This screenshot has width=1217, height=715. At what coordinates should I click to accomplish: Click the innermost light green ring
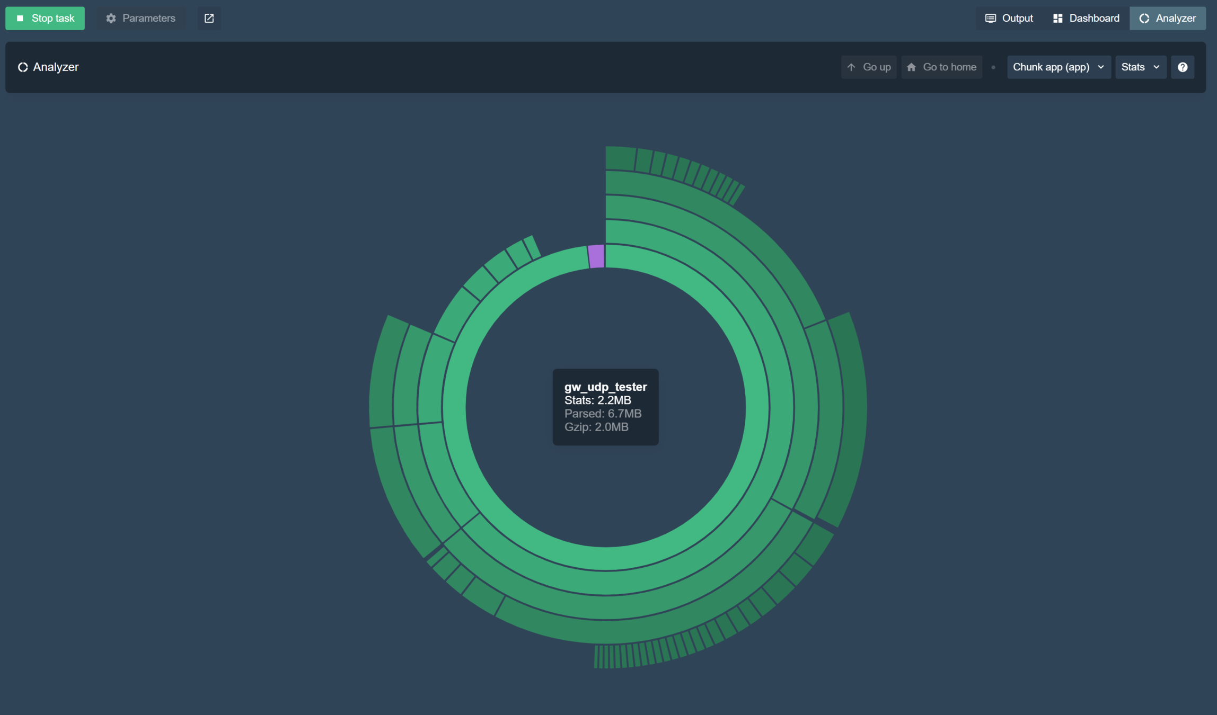(x=757, y=408)
